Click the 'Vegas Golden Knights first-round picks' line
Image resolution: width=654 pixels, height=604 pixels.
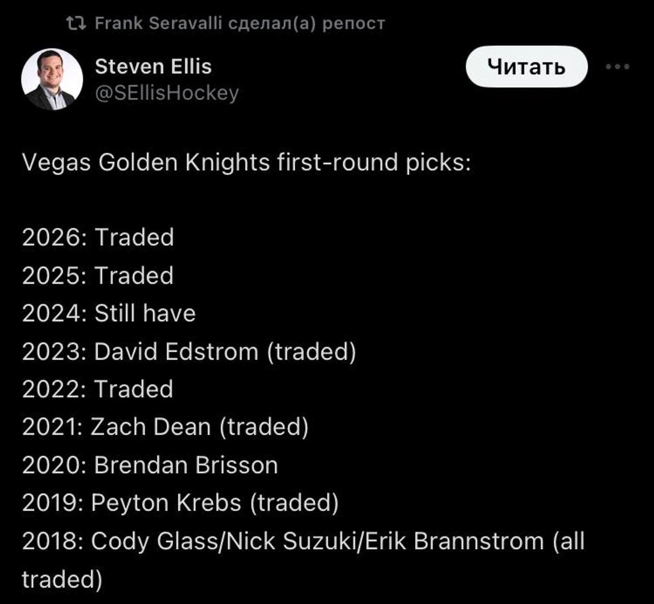tap(246, 162)
